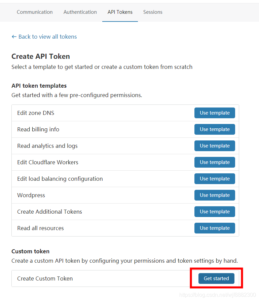Use template for Read billing info
The width and height of the screenshot is (259, 301).
pos(215,129)
